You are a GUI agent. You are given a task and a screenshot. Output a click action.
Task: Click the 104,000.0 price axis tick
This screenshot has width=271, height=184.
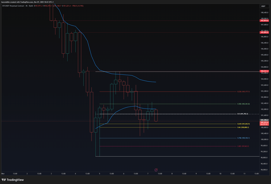point(265,79)
